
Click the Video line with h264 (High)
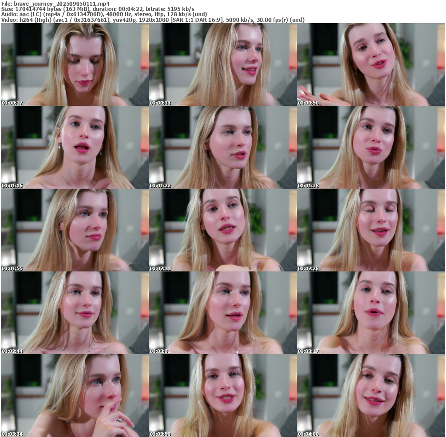point(153,20)
